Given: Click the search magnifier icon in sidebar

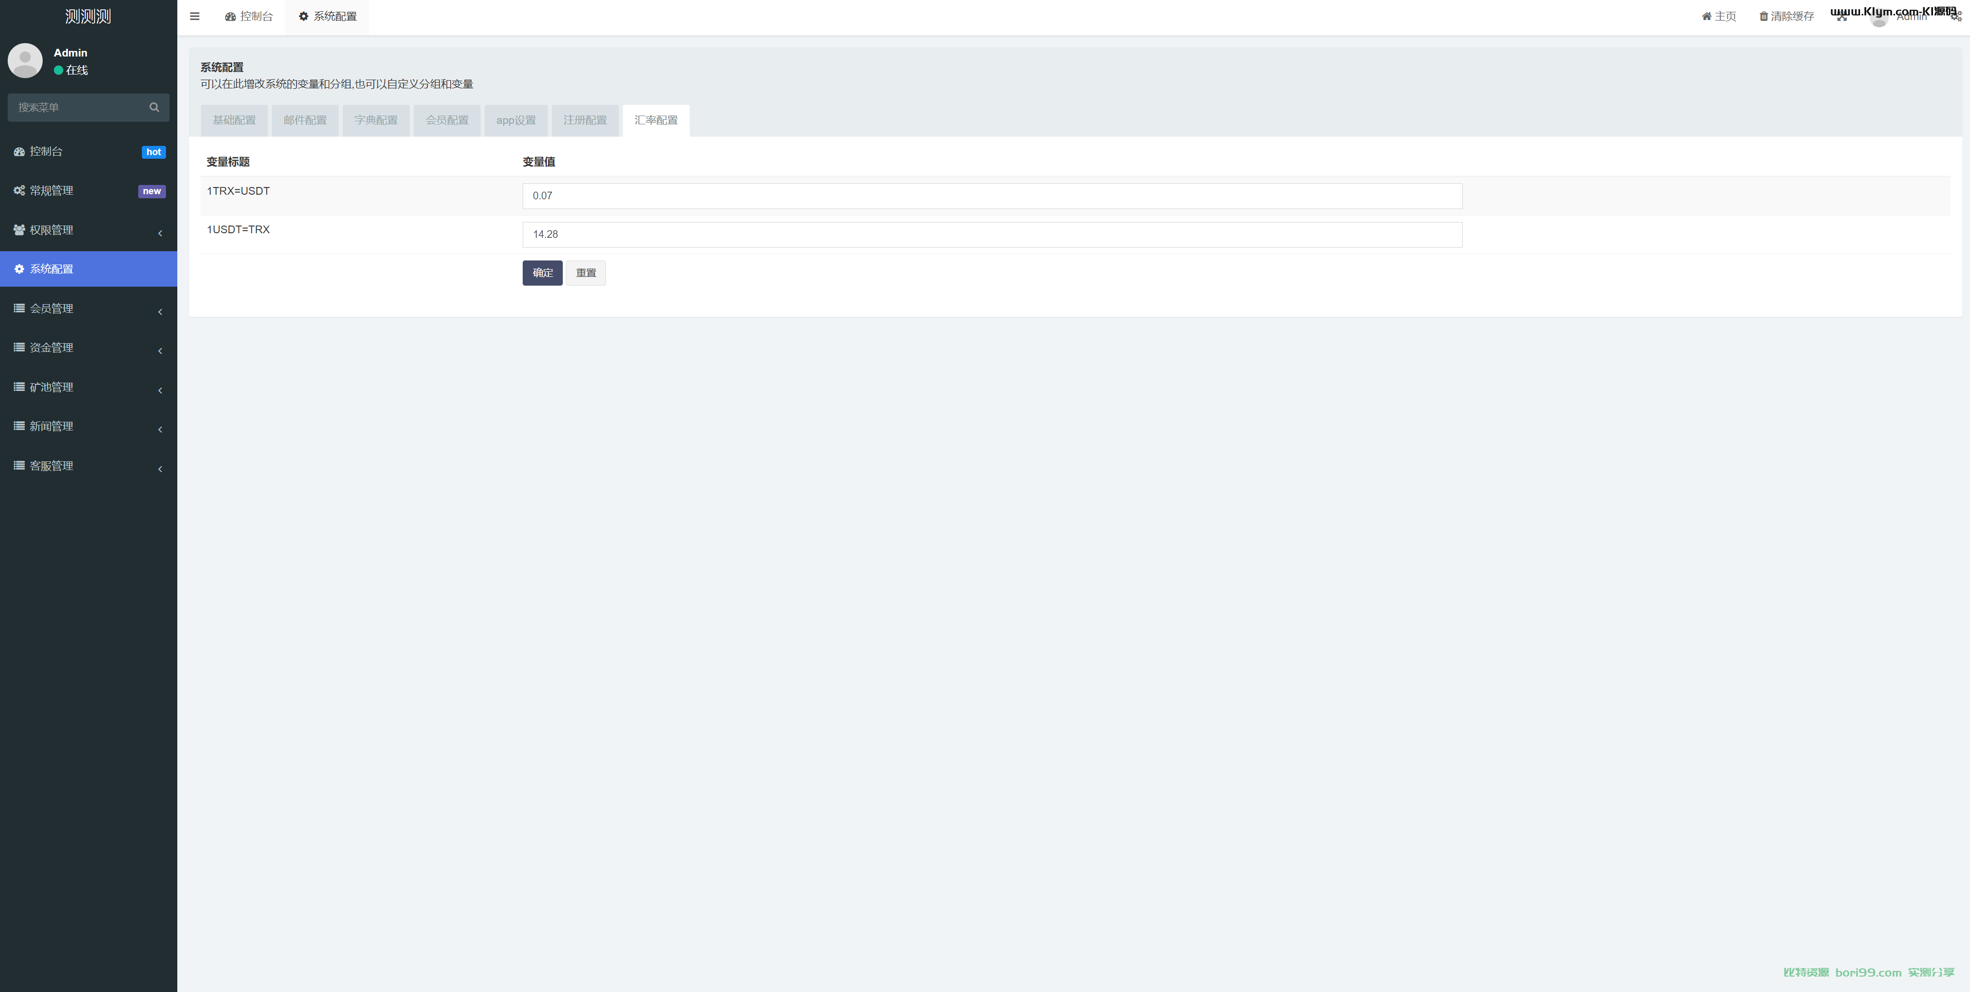Looking at the screenshot, I should click(155, 107).
